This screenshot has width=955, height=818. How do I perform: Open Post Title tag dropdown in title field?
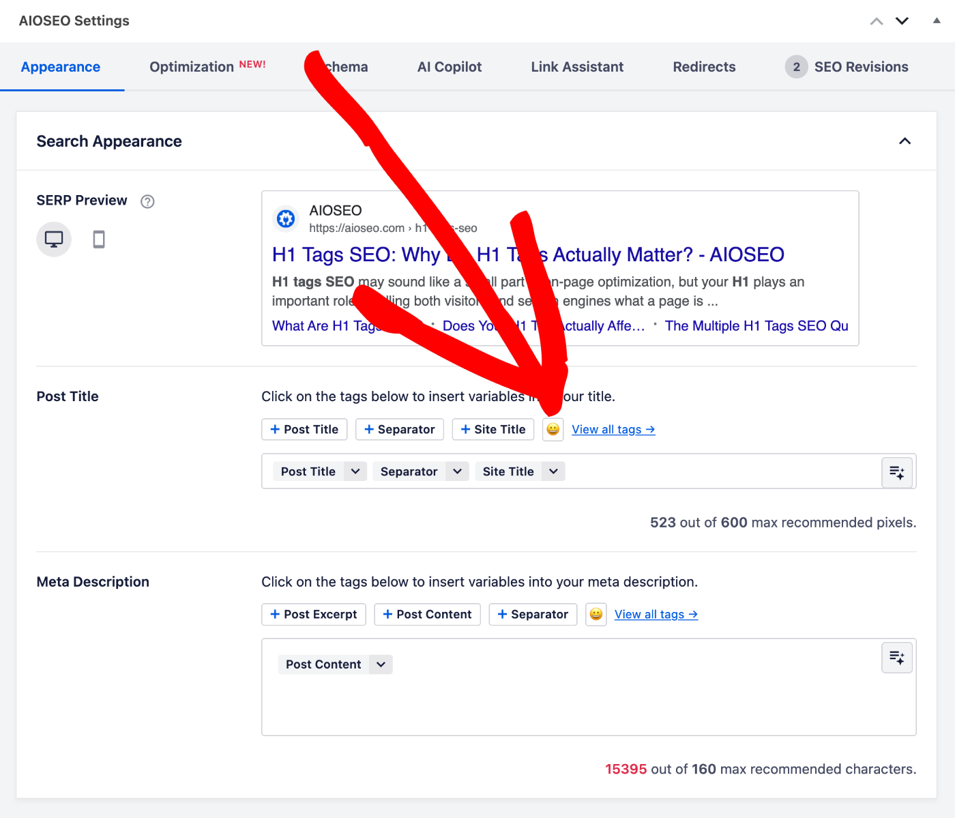point(355,471)
